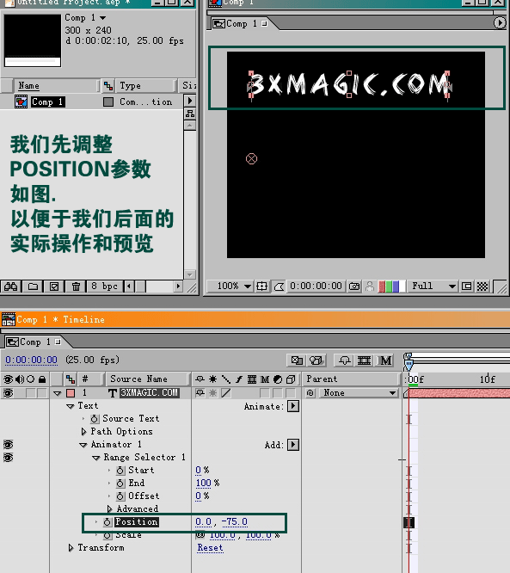Toggle the Animator 1 visibility eye
Viewport: 510px width, 573px height.
8,445
